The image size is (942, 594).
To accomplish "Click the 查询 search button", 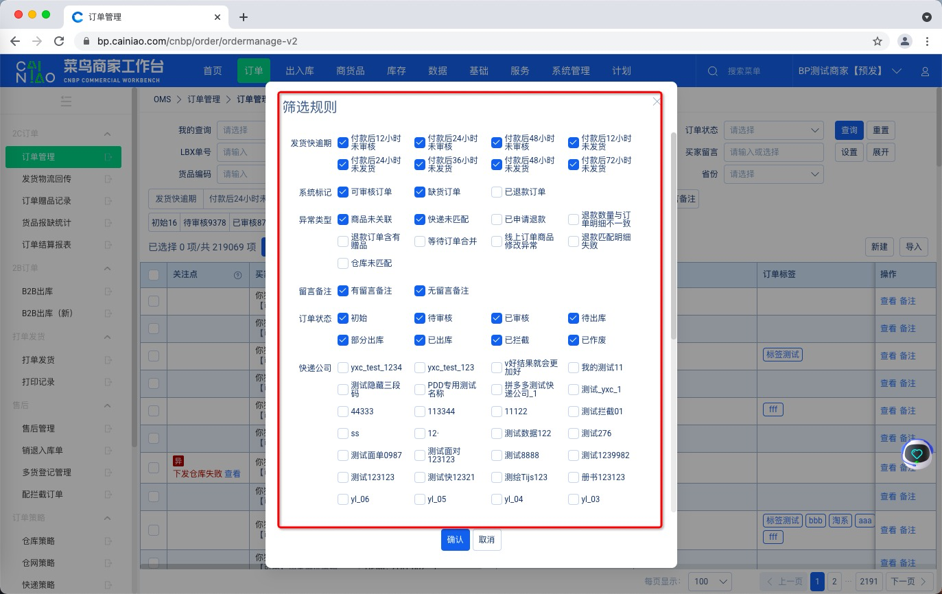I will pos(849,130).
